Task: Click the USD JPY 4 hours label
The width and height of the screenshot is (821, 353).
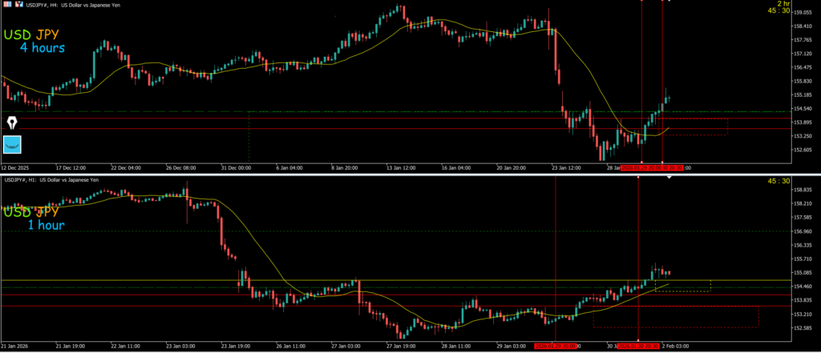Action: pyautogui.click(x=36, y=41)
